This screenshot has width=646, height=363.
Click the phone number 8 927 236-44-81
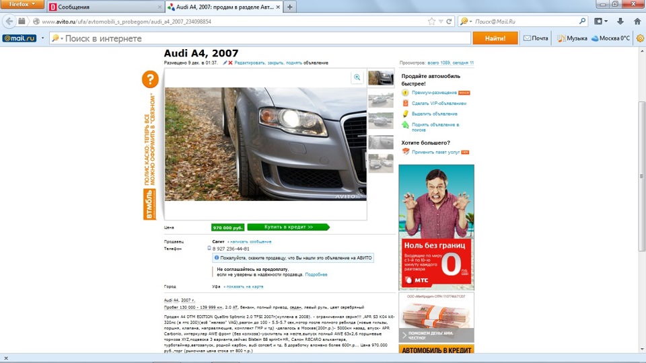[x=231, y=249]
